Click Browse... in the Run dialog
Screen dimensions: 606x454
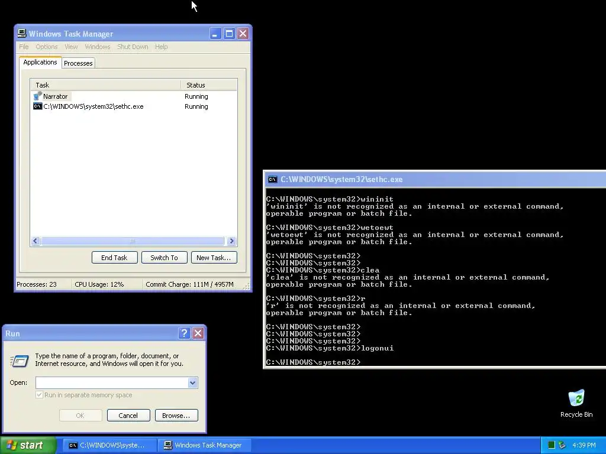pos(176,416)
